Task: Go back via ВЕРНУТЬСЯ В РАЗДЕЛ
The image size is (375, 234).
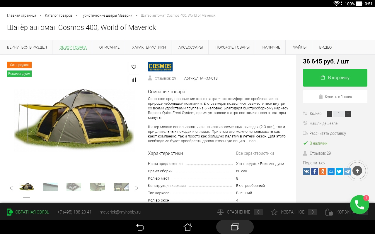Action: coord(27,47)
